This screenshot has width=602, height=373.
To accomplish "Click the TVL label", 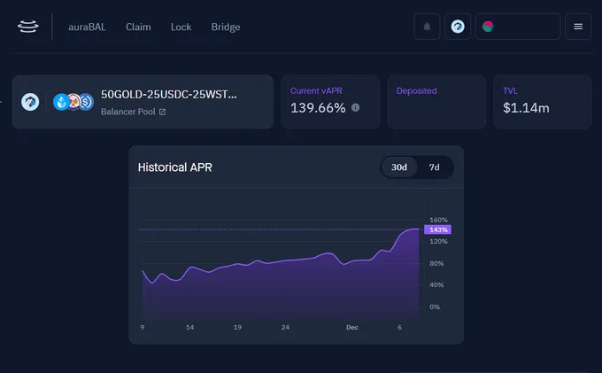I will 510,90.
